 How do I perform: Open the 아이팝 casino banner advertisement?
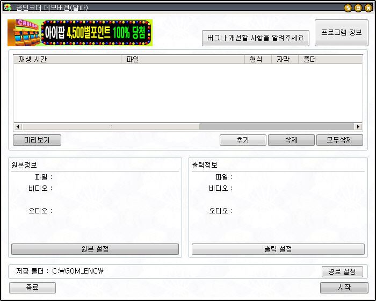(x=80, y=33)
